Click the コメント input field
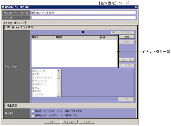Viewport: 171px width, 126px height. coord(83,18)
